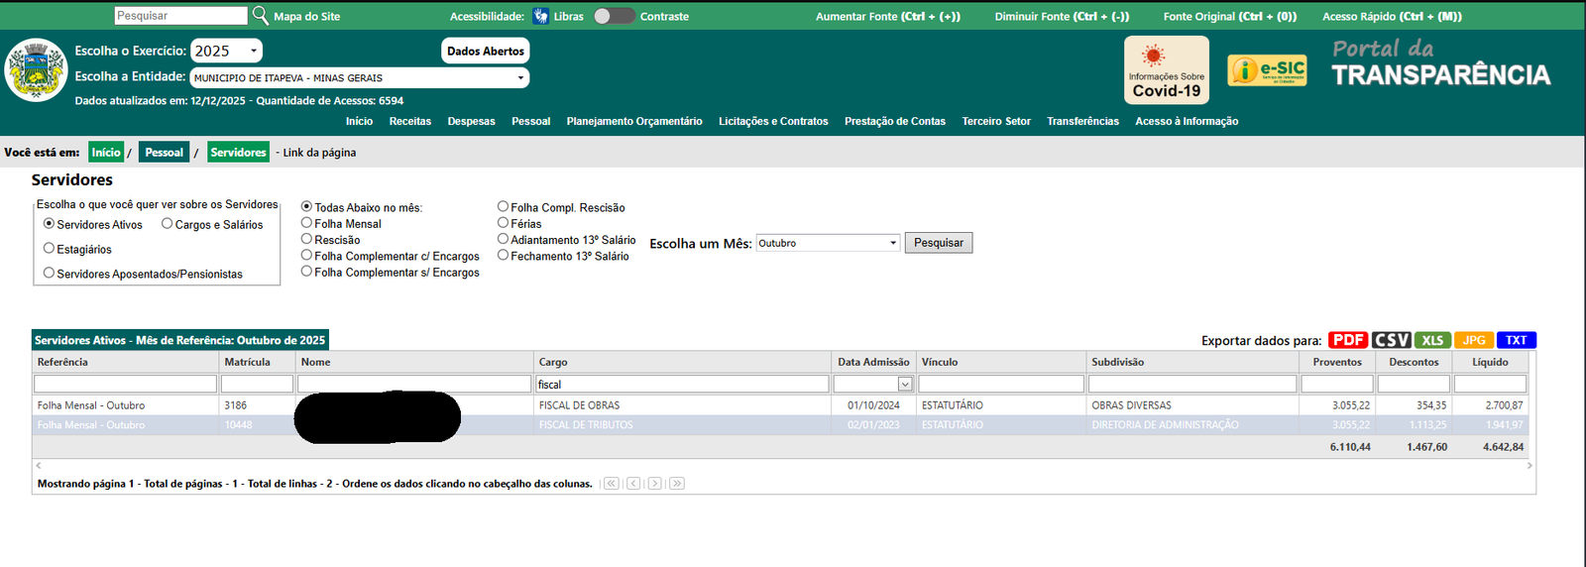
Task: Sort by Proventos column header
Action: click(x=1337, y=362)
